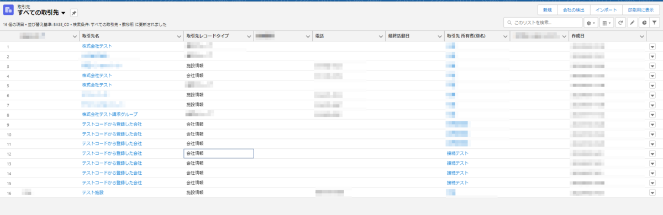The image size is (663, 215).
Task: Open 接続テスト owner link in row 13
Action: (457, 163)
